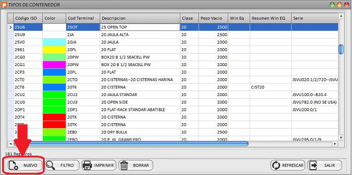Click the Win Eq column header
The height and width of the screenshot is (175, 352).
[239, 18]
